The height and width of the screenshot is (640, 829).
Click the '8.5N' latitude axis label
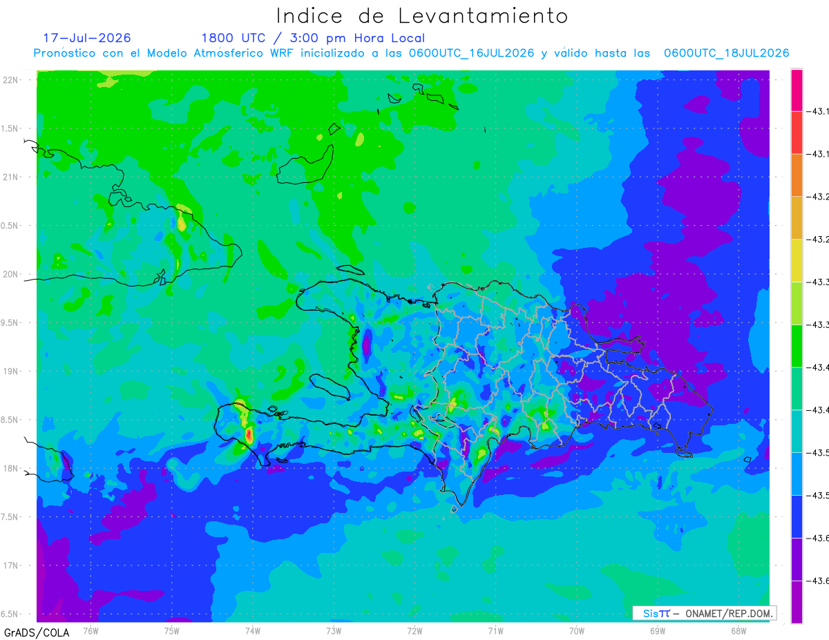pyautogui.click(x=10, y=420)
